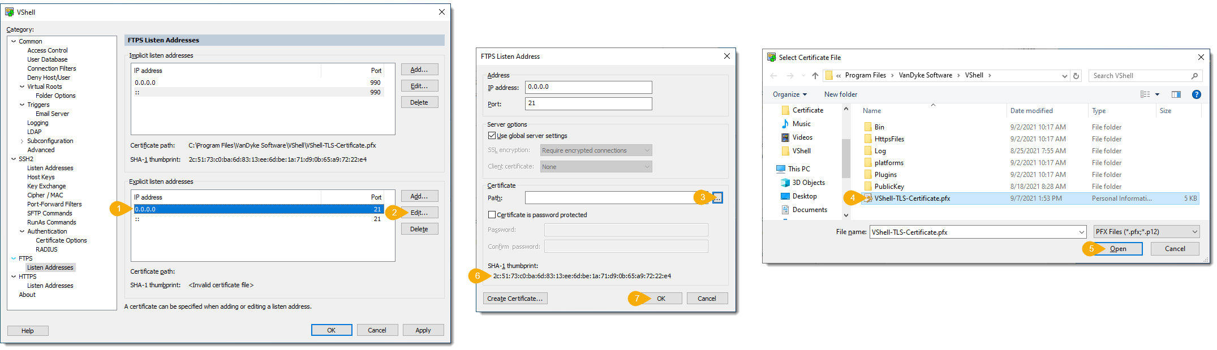Click the Search VShell box

pyautogui.click(x=1145, y=76)
